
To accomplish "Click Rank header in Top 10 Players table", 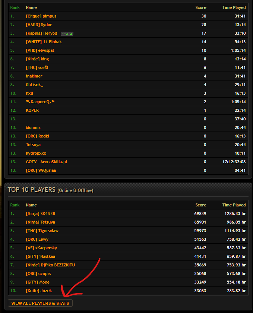I will 15,205.
